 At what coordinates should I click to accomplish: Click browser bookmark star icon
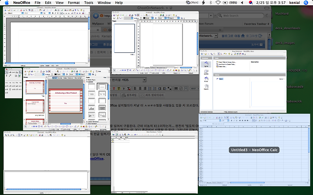96,16
